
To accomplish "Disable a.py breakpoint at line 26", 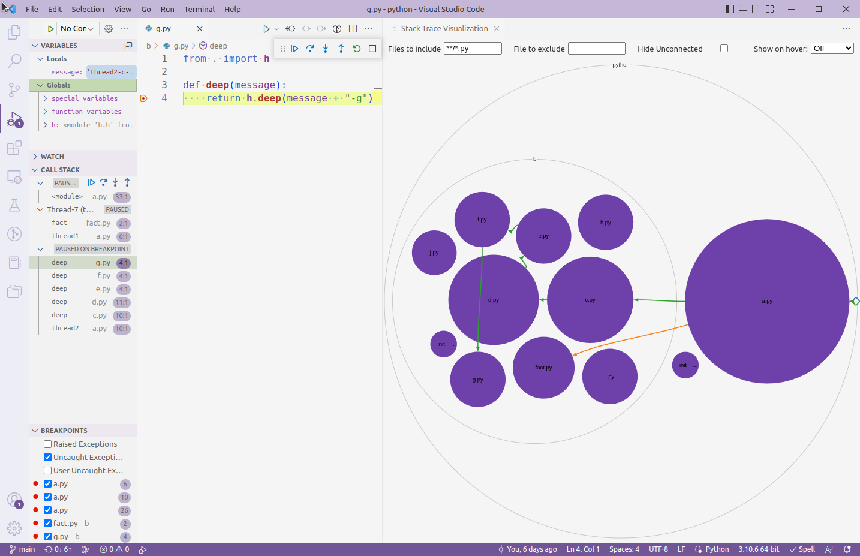I will (47, 510).
